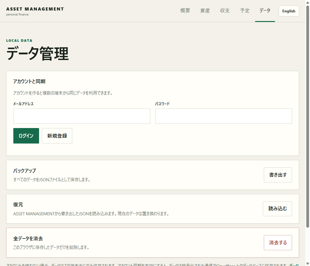Click the scrollbar up arrow
This screenshot has width=310, height=266.
pos(308,2)
